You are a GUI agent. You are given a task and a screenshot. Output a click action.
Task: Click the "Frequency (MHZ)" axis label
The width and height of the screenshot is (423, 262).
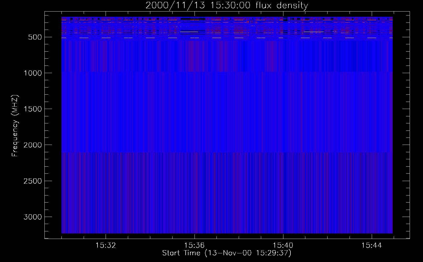point(15,125)
